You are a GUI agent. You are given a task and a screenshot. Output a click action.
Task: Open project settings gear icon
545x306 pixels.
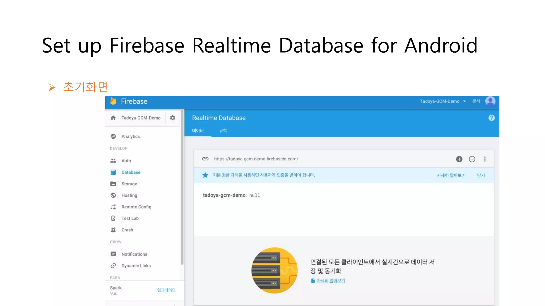[172, 118]
